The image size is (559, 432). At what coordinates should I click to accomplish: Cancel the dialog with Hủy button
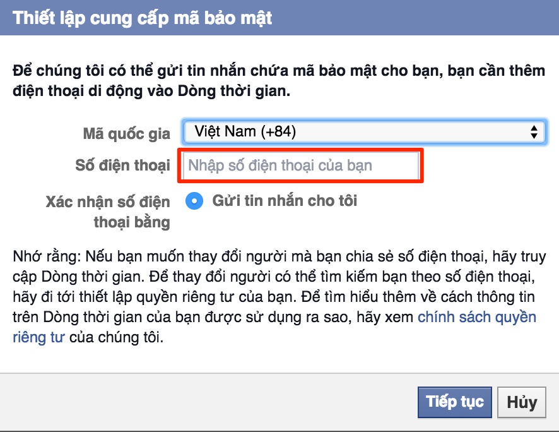point(522,402)
